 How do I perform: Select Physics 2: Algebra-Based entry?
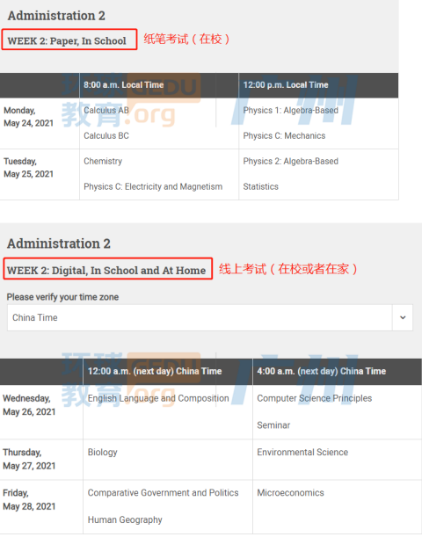(290, 161)
